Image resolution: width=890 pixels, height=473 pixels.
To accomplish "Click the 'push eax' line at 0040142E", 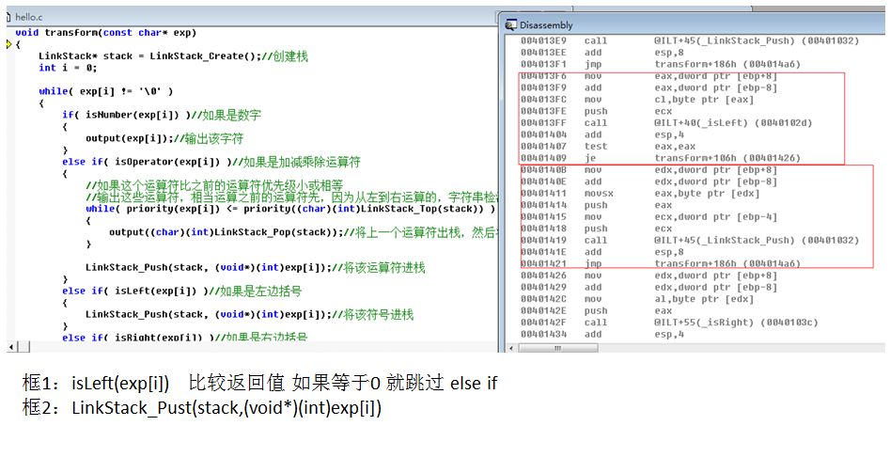I will tap(597, 310).
